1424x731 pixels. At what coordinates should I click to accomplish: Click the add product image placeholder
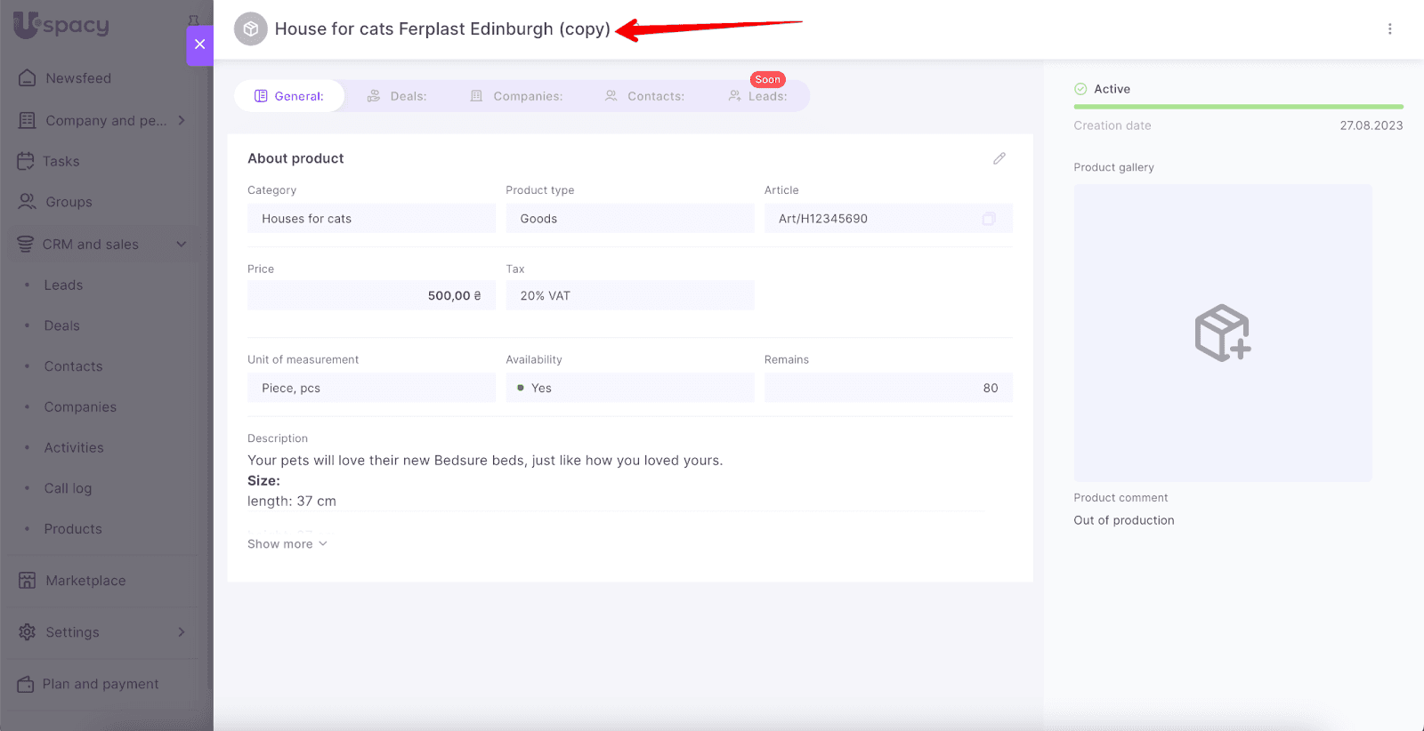tap(1222, 333)
